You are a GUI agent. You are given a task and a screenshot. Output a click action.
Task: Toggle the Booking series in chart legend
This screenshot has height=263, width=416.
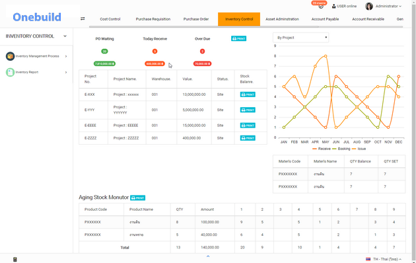pos(341,149)
